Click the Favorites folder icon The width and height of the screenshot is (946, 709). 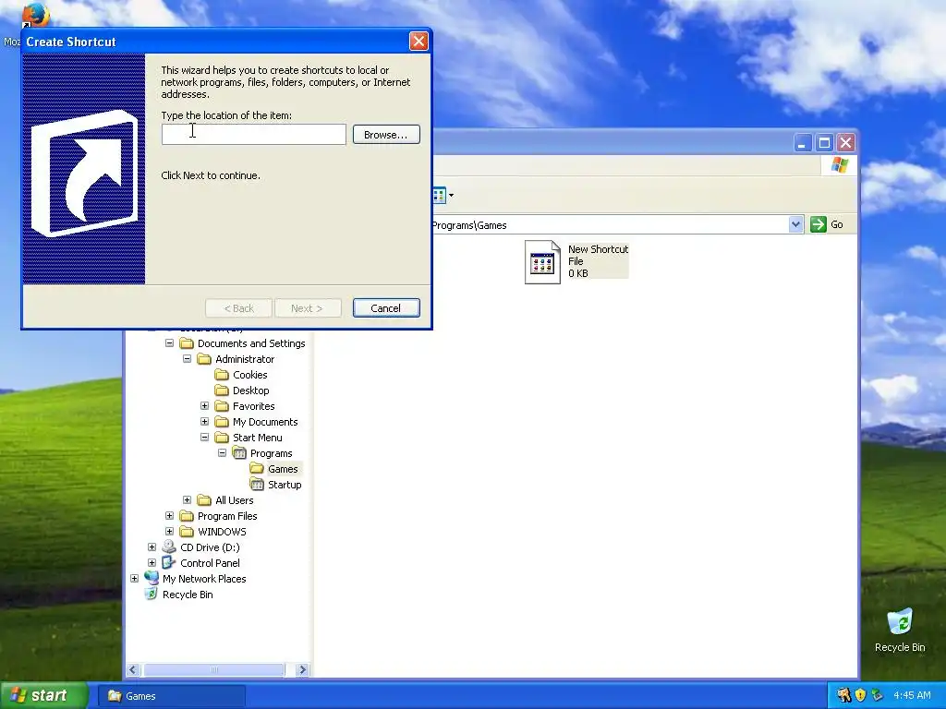[222, 406]
